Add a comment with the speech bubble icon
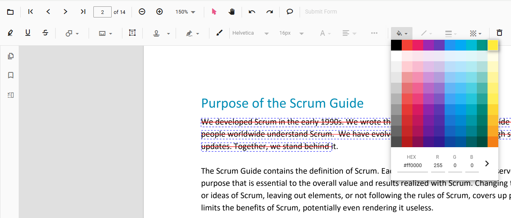 tap(290, 12)
